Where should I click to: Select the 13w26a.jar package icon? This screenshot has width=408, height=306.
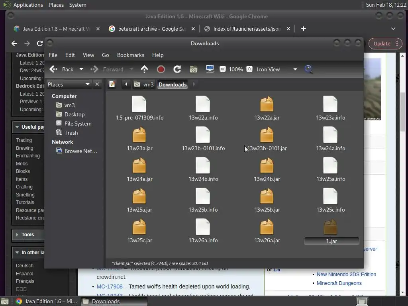tap(267, 227)
